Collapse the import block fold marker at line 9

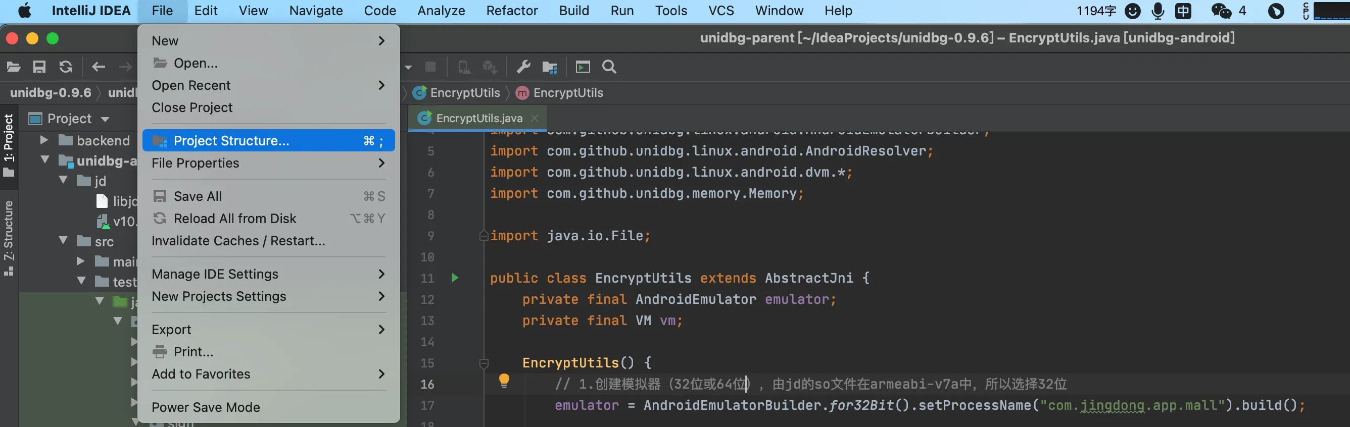pyautogui.click(x=483, y=236)
